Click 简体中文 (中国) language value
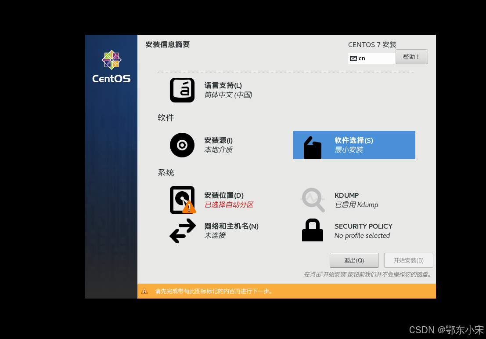The height and width of the screenshot is (339, 486). coord(228,95)
